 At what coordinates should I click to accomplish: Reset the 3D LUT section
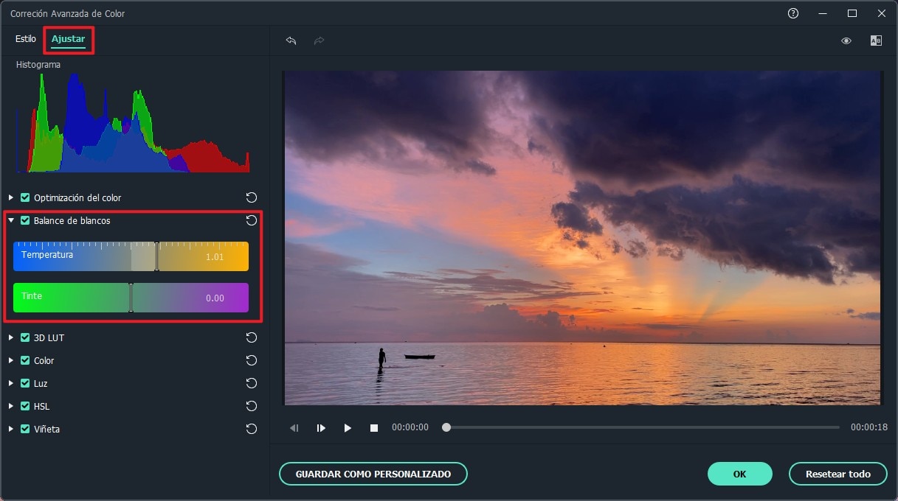tap(252, 337)
